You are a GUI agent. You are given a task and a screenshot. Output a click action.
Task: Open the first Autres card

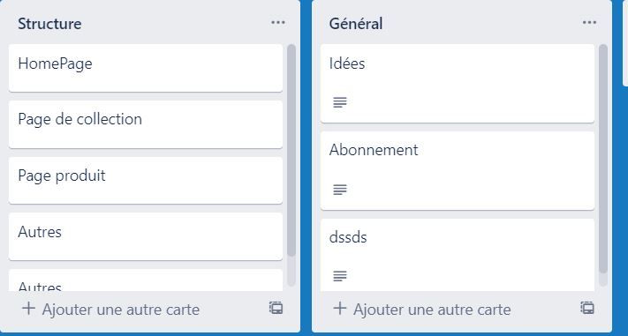click(x=146, y=236)
